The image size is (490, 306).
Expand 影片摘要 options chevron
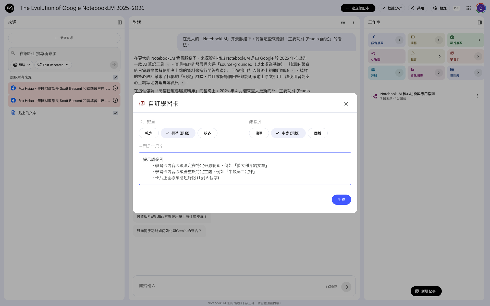(479, 40)
